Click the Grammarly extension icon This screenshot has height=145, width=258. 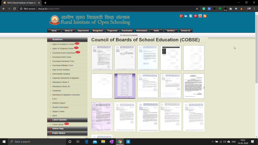point(204,9)
